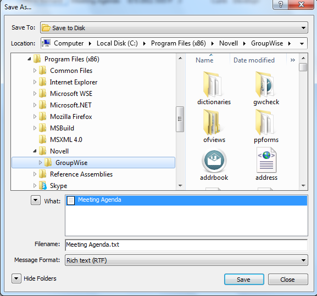Open the Save To dropdown
Screen dimensions: 317x296
pyautogui.click(x=303, y=28)
